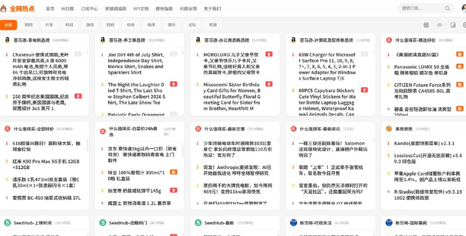Click 值 icon of 什么值得买-白菜价24h最热 card
Image resolution: width=466 pixels, height=236 pixels.
point(103,131)
